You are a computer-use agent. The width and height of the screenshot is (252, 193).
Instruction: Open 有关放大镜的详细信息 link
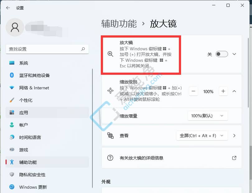pos(172,158)
